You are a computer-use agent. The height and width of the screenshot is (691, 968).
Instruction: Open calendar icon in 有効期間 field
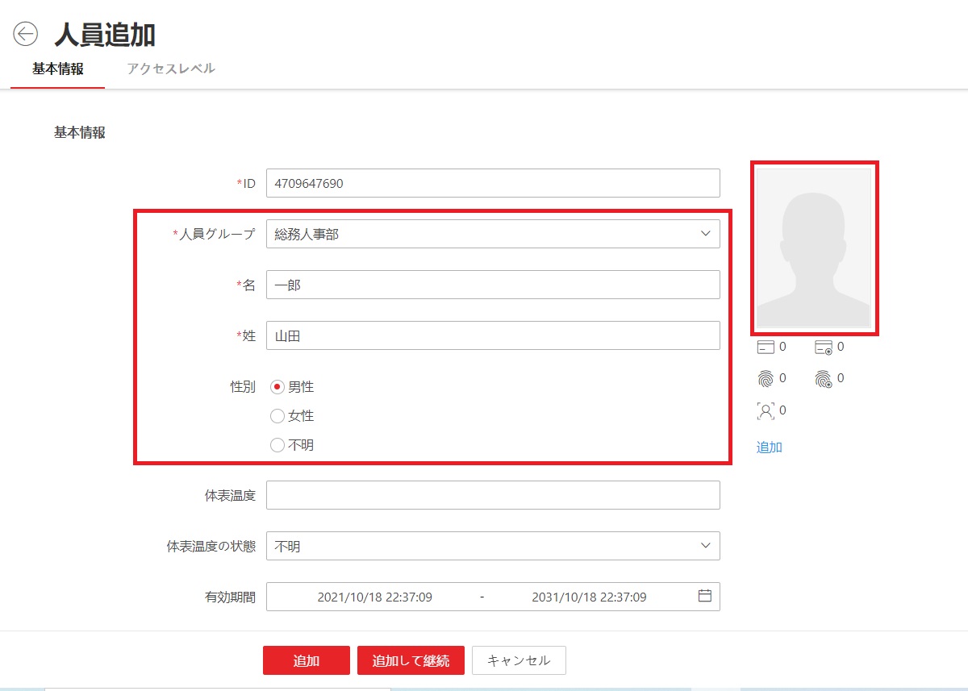tap(704, 597)
